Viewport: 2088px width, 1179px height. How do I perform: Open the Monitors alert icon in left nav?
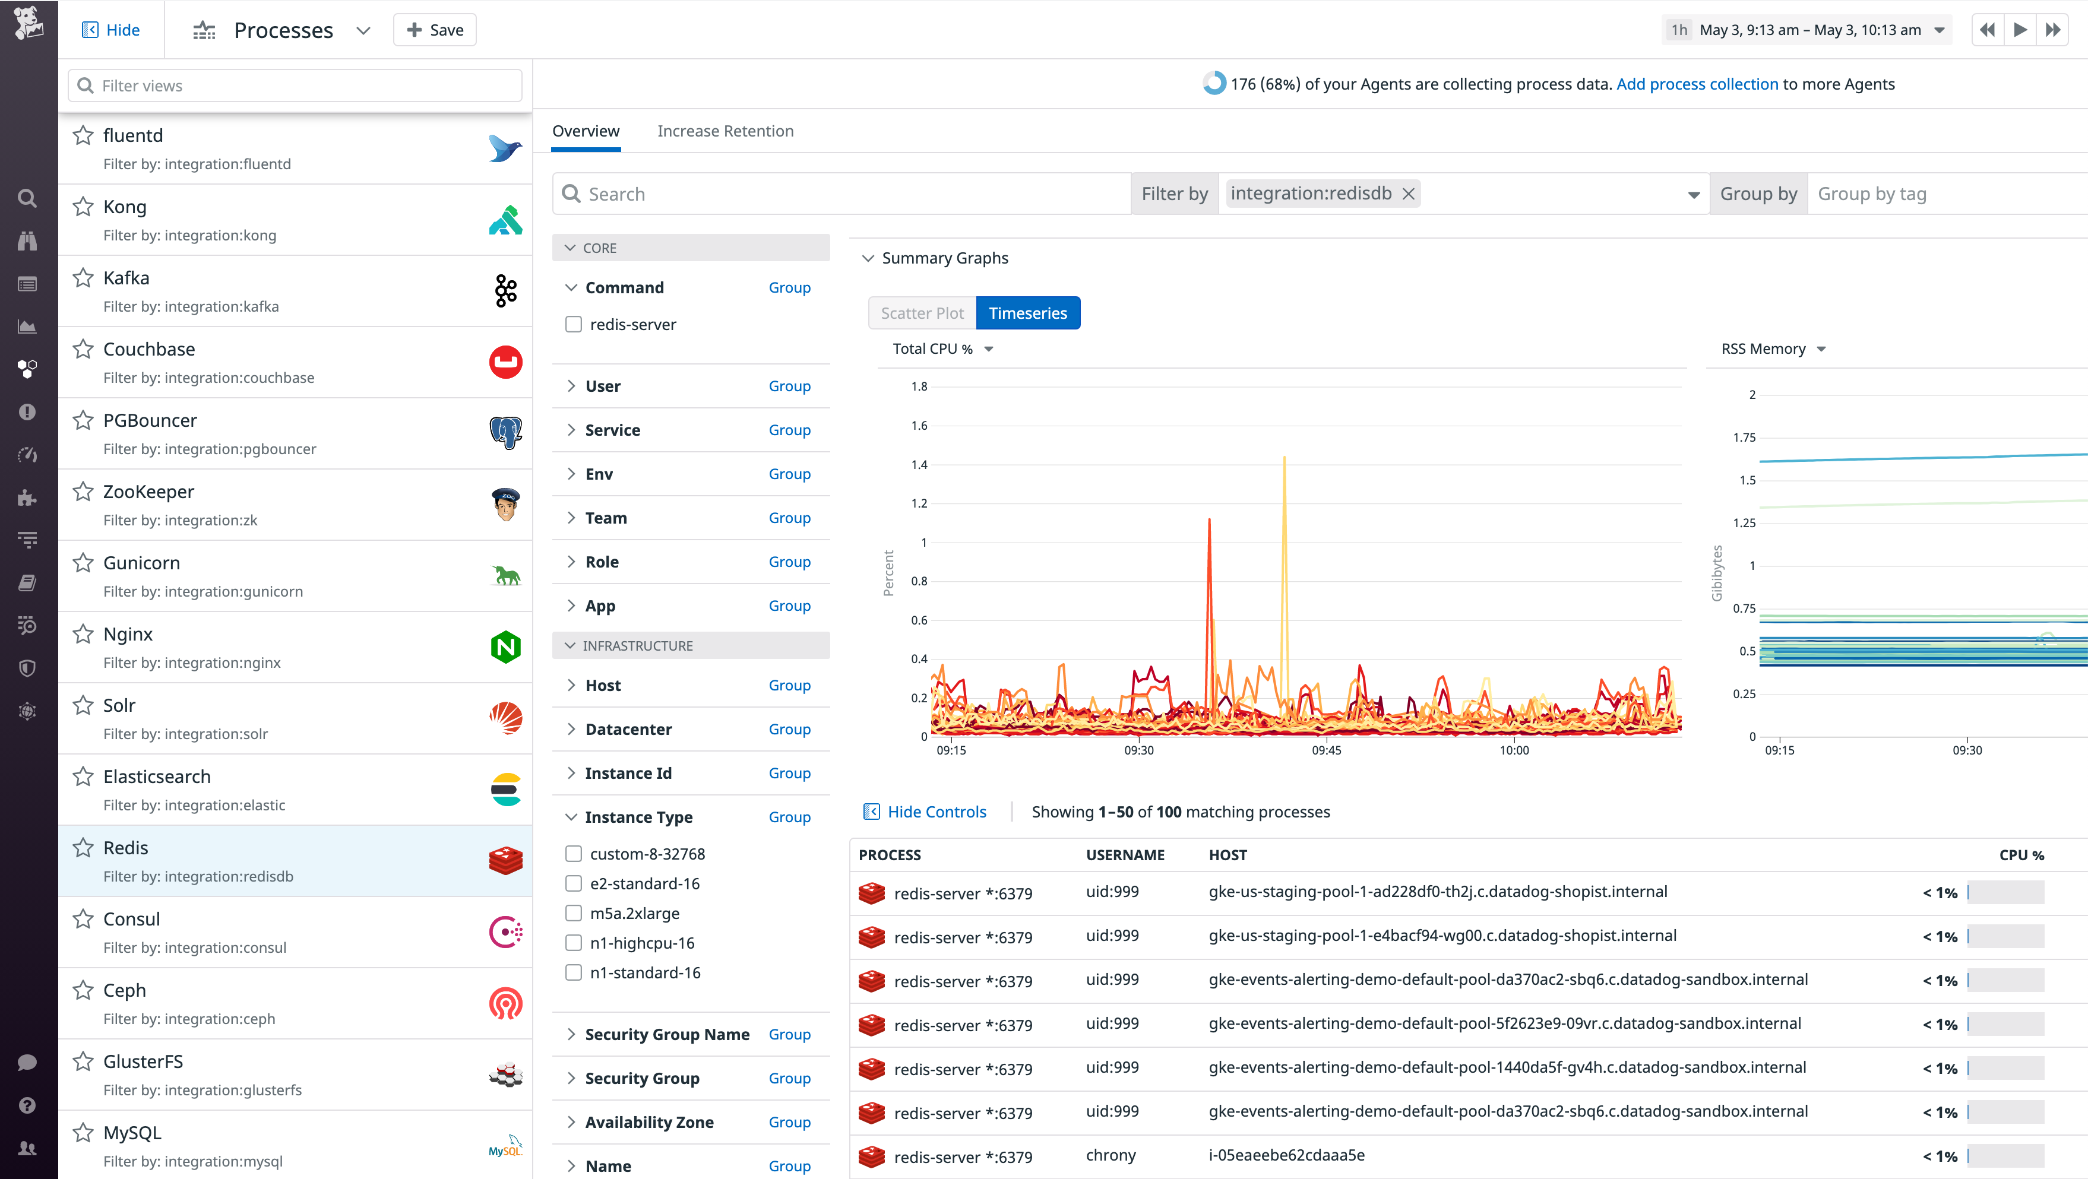27,411
